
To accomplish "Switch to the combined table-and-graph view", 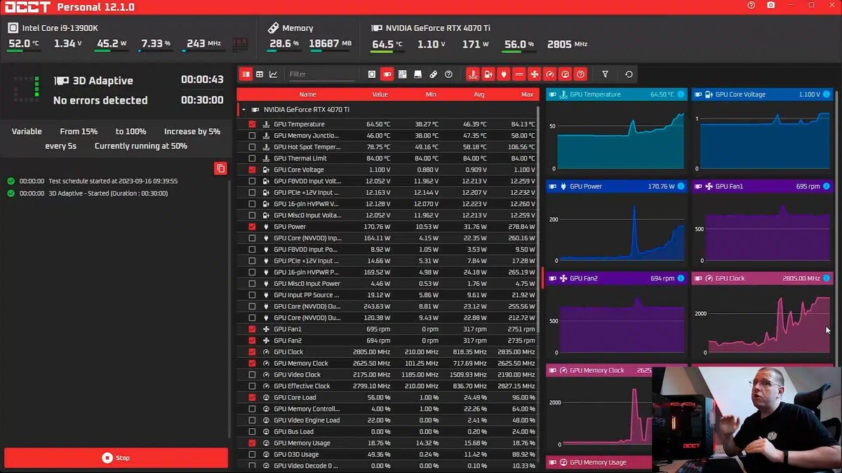I will pyautogui.click(x=246, y=74).
